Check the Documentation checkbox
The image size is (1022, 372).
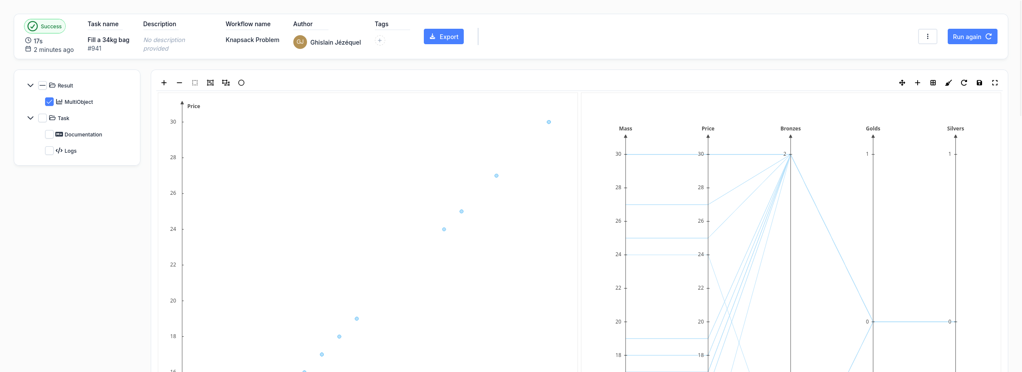click(49, 134)
